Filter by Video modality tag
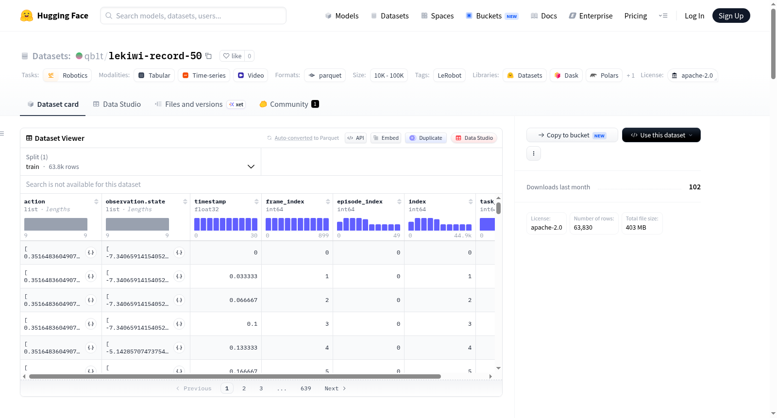The image size is (777, 418). coord(251,75)
